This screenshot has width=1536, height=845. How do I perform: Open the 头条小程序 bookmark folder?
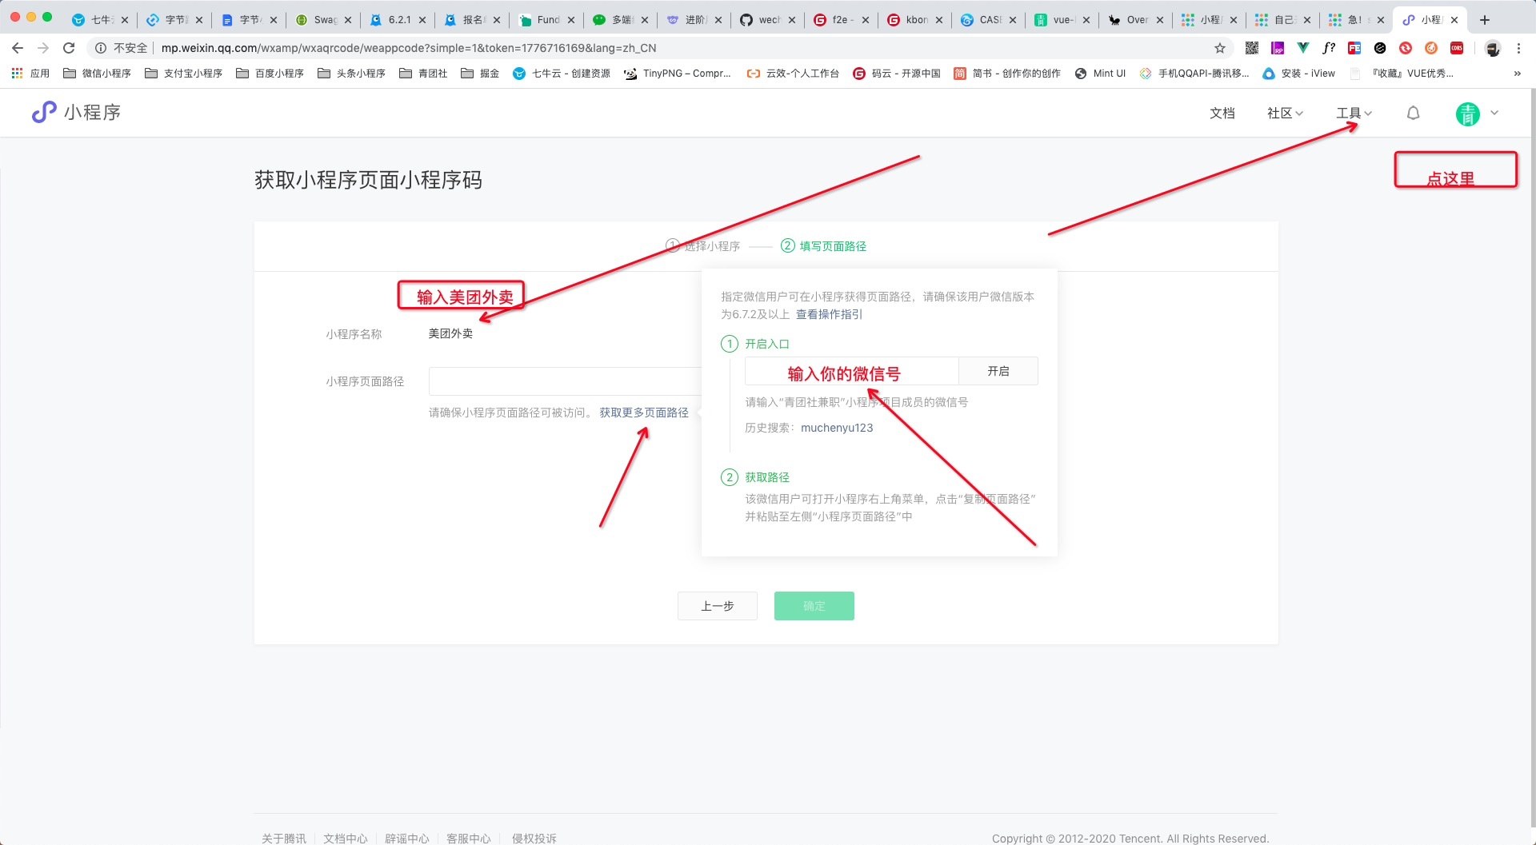(352, 74)
